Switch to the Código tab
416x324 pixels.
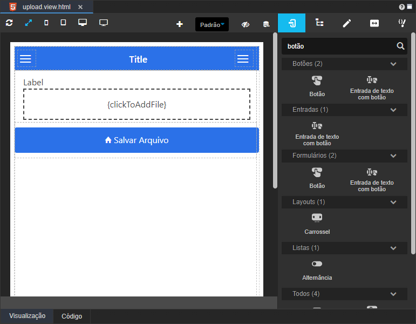coord(72,316)
